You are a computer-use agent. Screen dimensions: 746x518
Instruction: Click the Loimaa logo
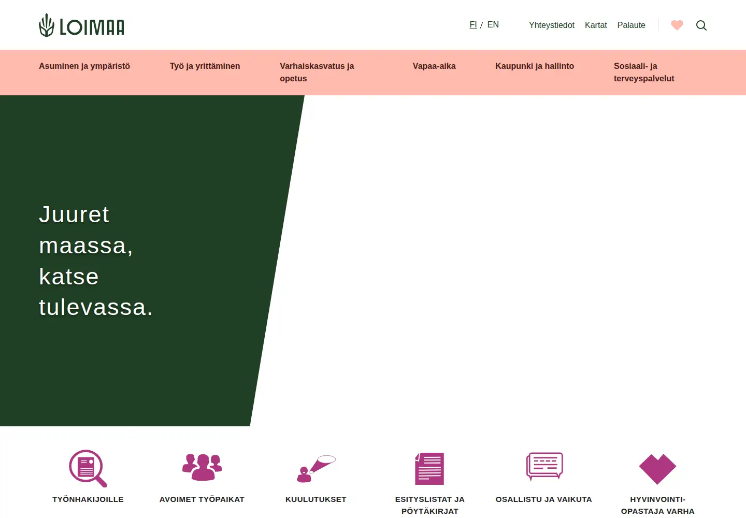coord(82,25)
